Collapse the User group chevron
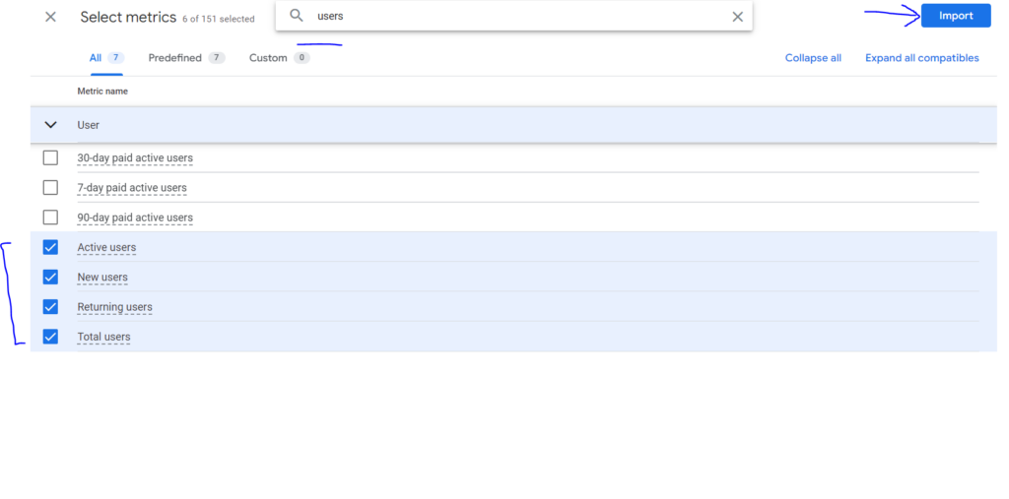This screenshot has width=1009, height=499. pos(50,125)
